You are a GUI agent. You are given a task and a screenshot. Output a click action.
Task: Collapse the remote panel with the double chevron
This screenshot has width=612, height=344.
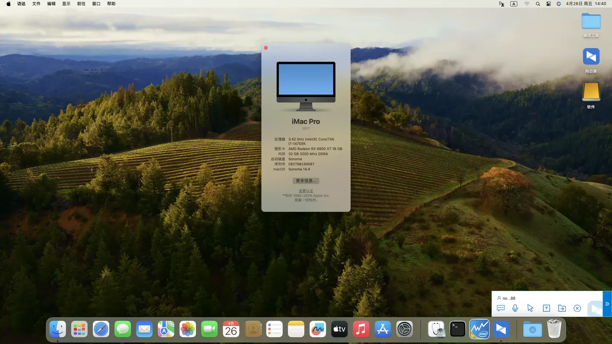pyautogui.click(x=607, y=304)
